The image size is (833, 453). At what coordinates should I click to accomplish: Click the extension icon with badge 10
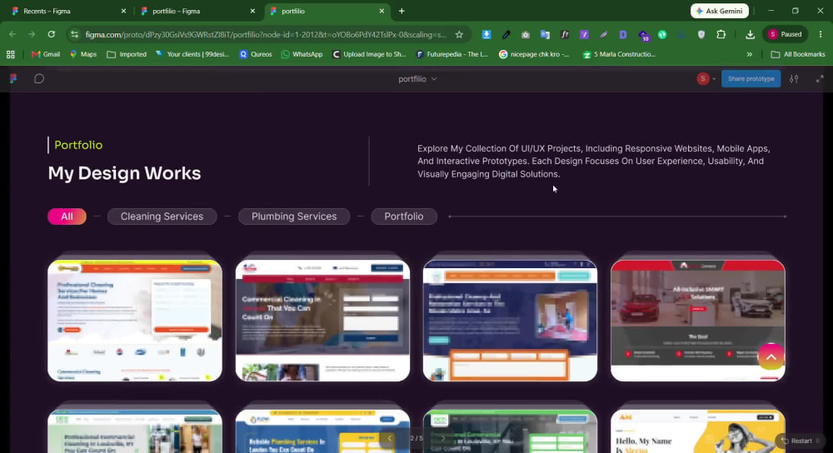coord(643,36)
